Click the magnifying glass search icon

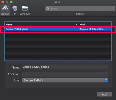[48, 8]
